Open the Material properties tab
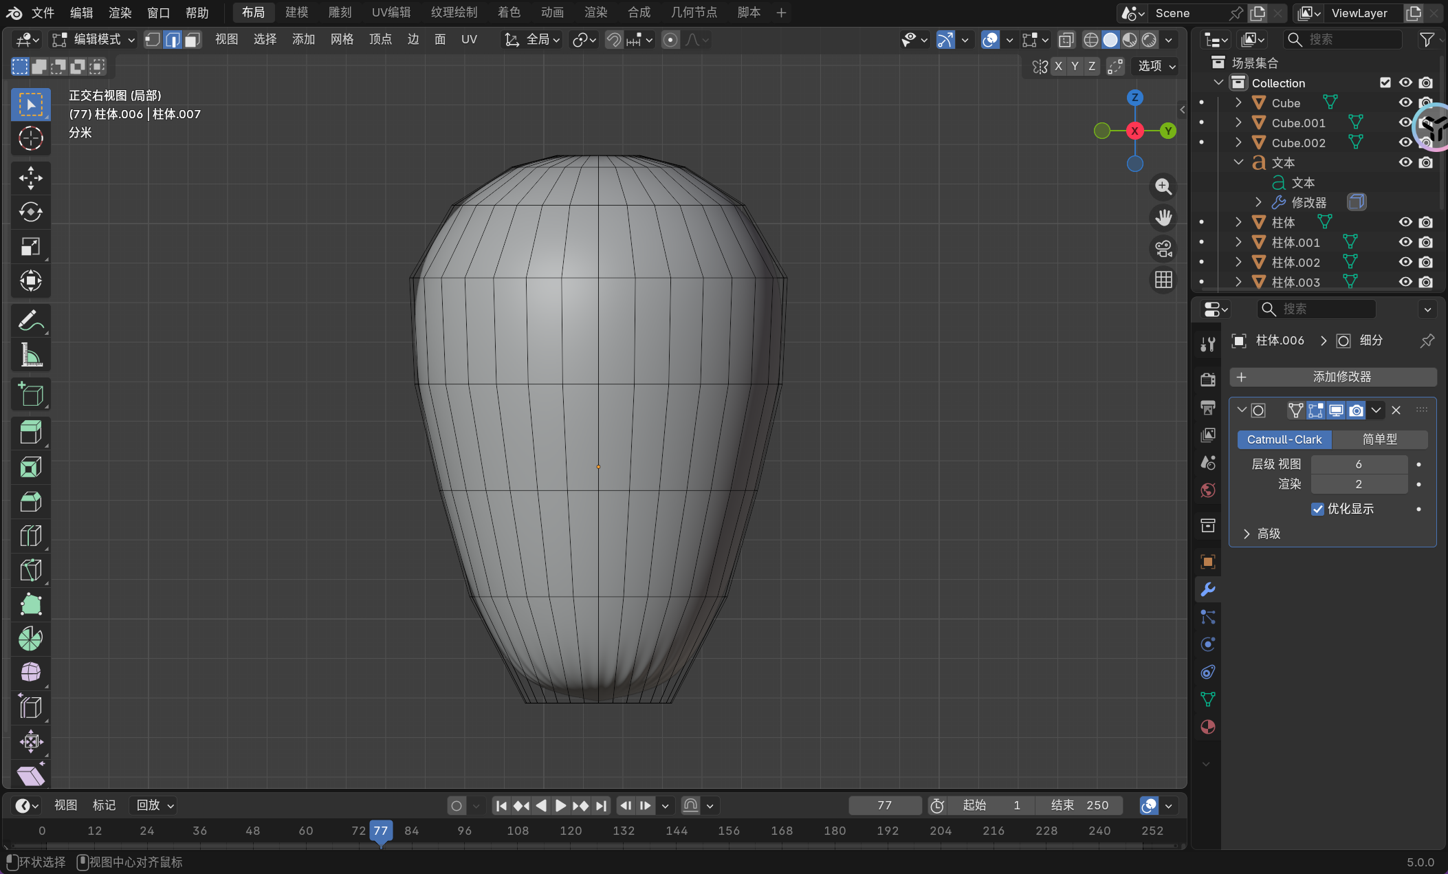Viewport: 1448px width, 874px height. (1207, 727)
